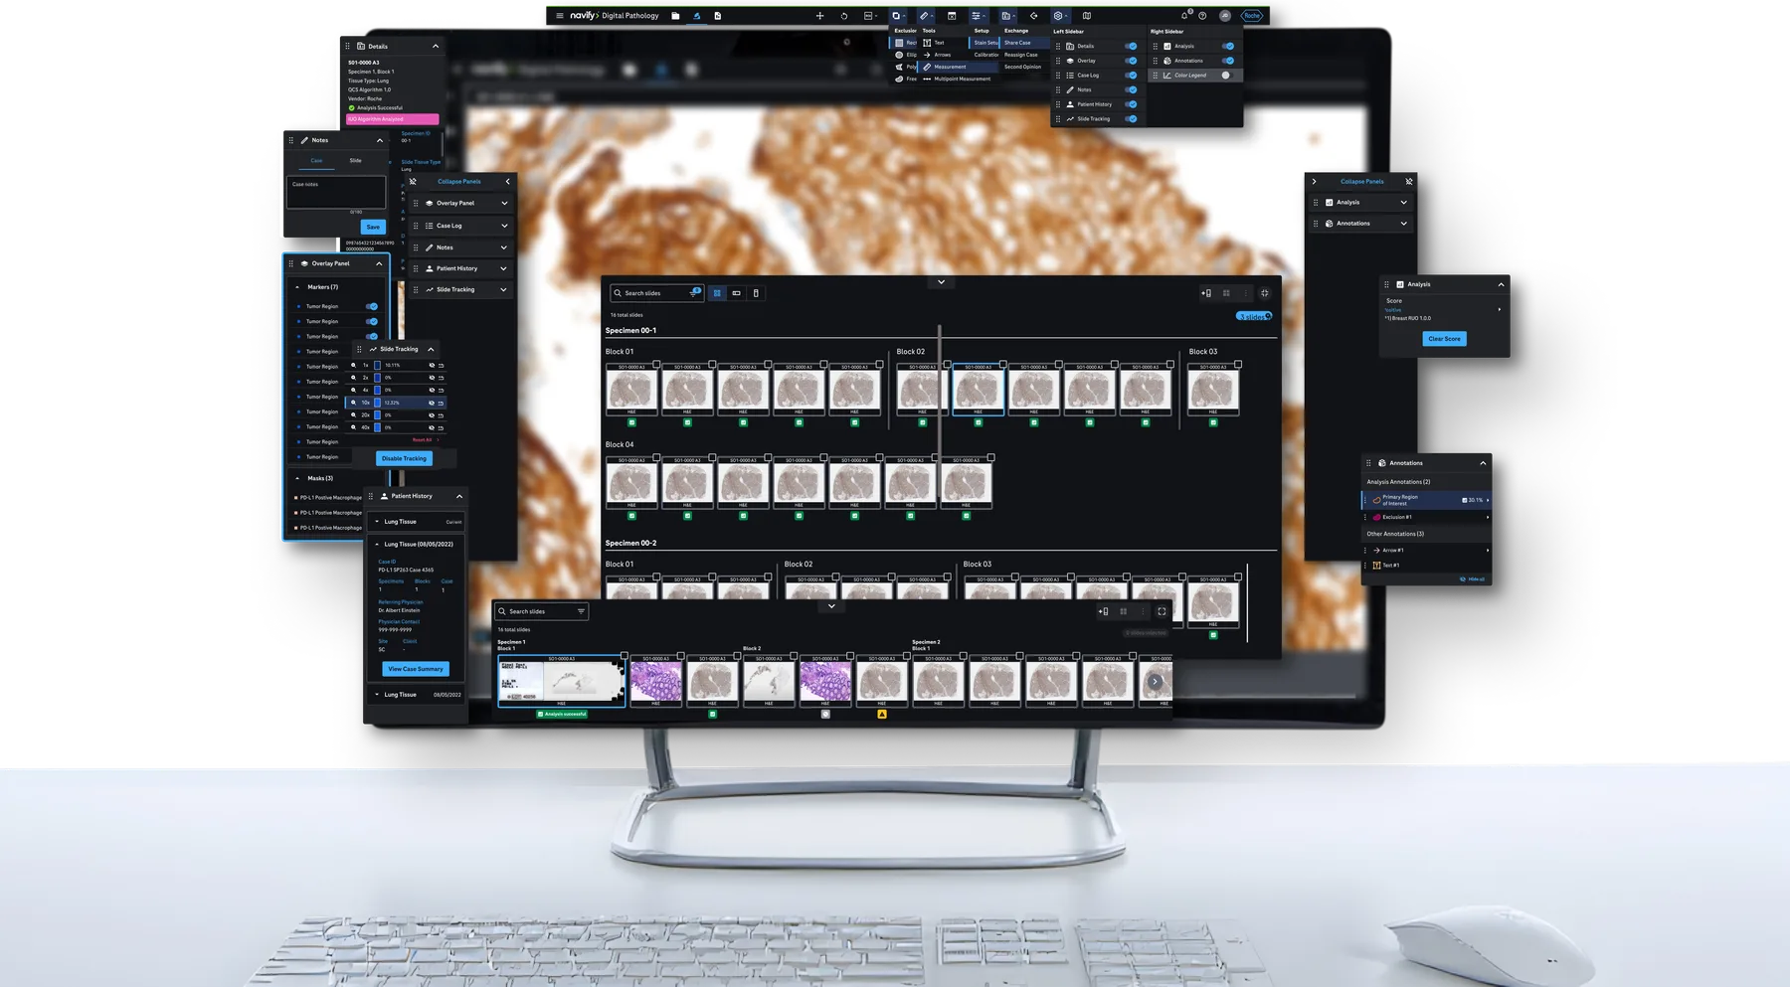The width and height of the screenshot is (1790, 987).
Task: Click the blue 10x tracking color swatch
Action: [x=377, y=403]
